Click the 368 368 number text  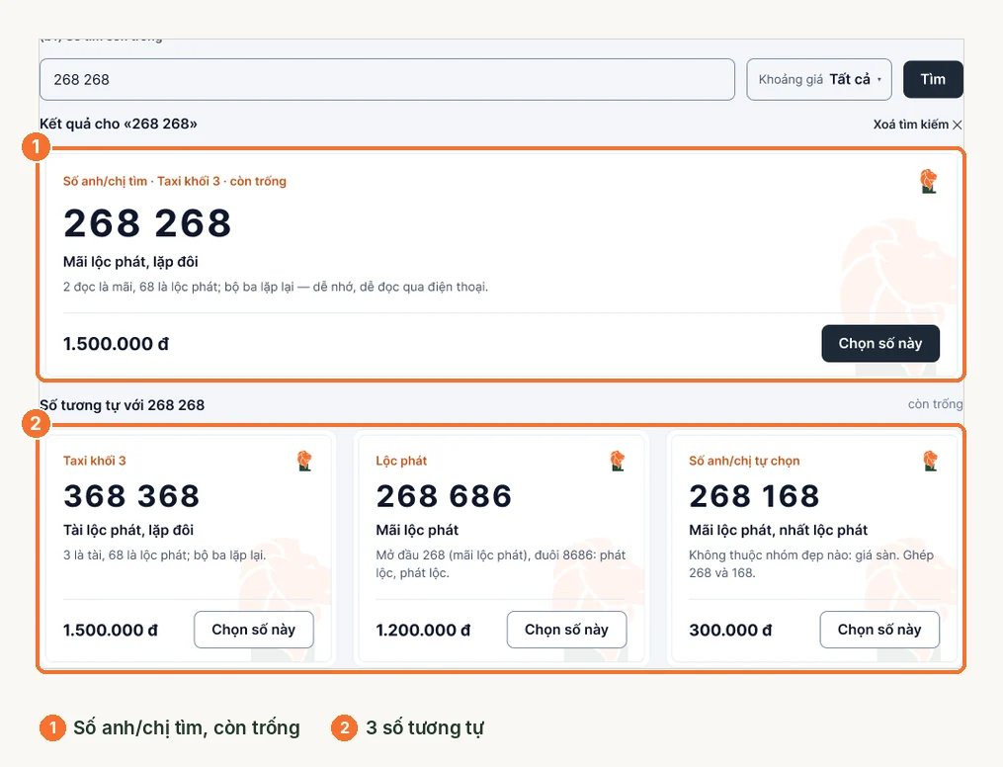pyautogui.click(x=131, y=496)
